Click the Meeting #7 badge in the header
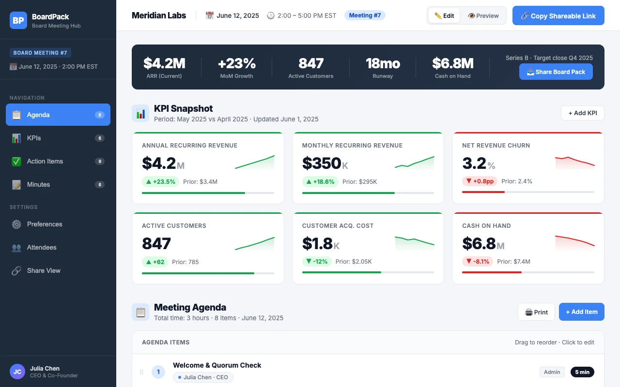Screen dimensions: 620x387 click(365, 15)
